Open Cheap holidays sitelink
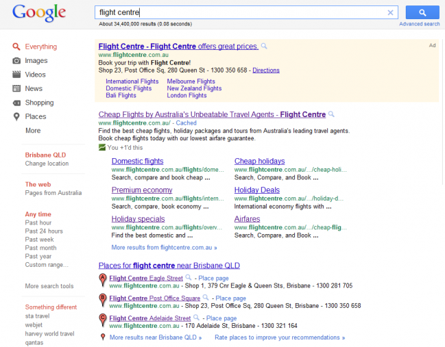The width and height of the screenshot is (445, 347). coord(259,161)
